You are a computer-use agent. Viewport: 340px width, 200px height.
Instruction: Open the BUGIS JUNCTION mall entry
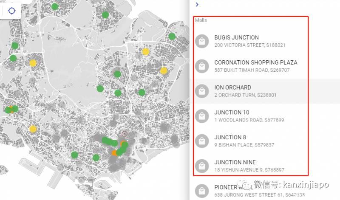236,38
